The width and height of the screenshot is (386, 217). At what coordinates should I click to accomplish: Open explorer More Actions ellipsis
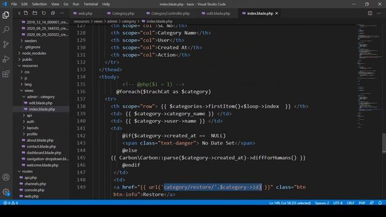pyautogui.click(x=62, y=13)
